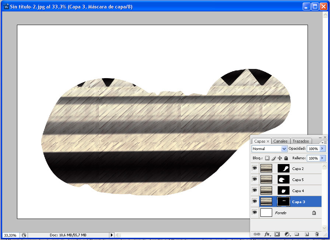Add a layer mask using panel button
Image resolution: width=330 pixels, height=240 pixels.
click(x=277, y=234)
